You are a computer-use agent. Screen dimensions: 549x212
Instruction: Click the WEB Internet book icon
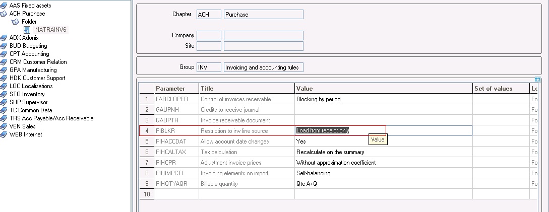(x=4, y=134)
